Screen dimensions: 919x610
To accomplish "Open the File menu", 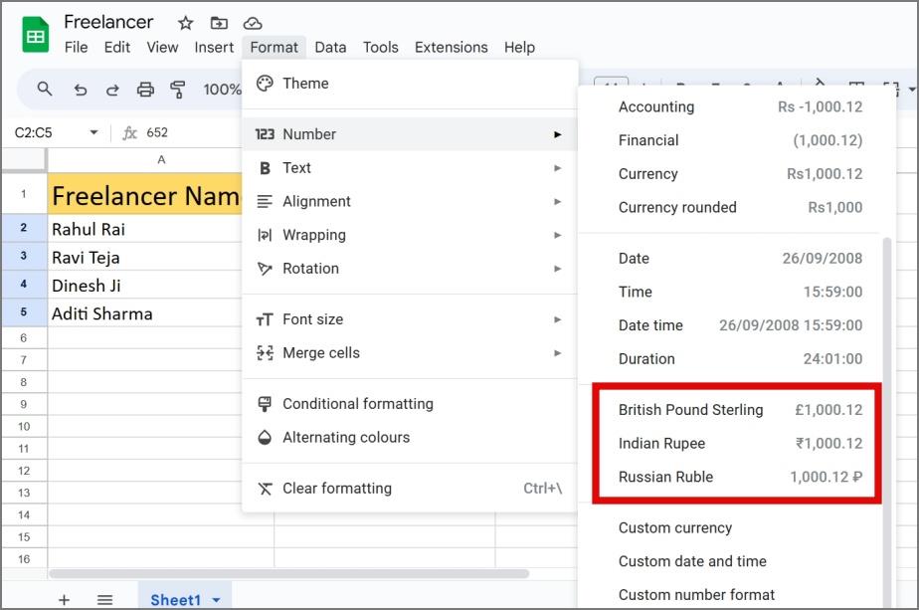I will (x=77, y=48).
